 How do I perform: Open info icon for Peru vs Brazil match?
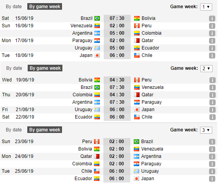coord(212,142)
